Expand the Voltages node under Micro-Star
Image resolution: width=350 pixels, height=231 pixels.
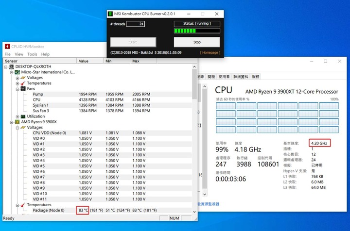(17, 78)
